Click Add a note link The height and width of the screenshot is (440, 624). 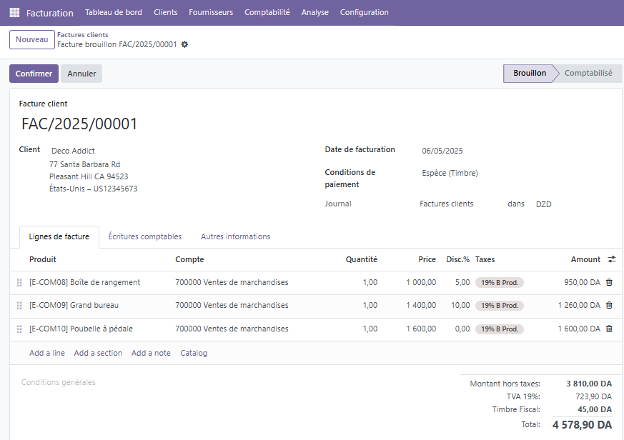coord(151,353)
